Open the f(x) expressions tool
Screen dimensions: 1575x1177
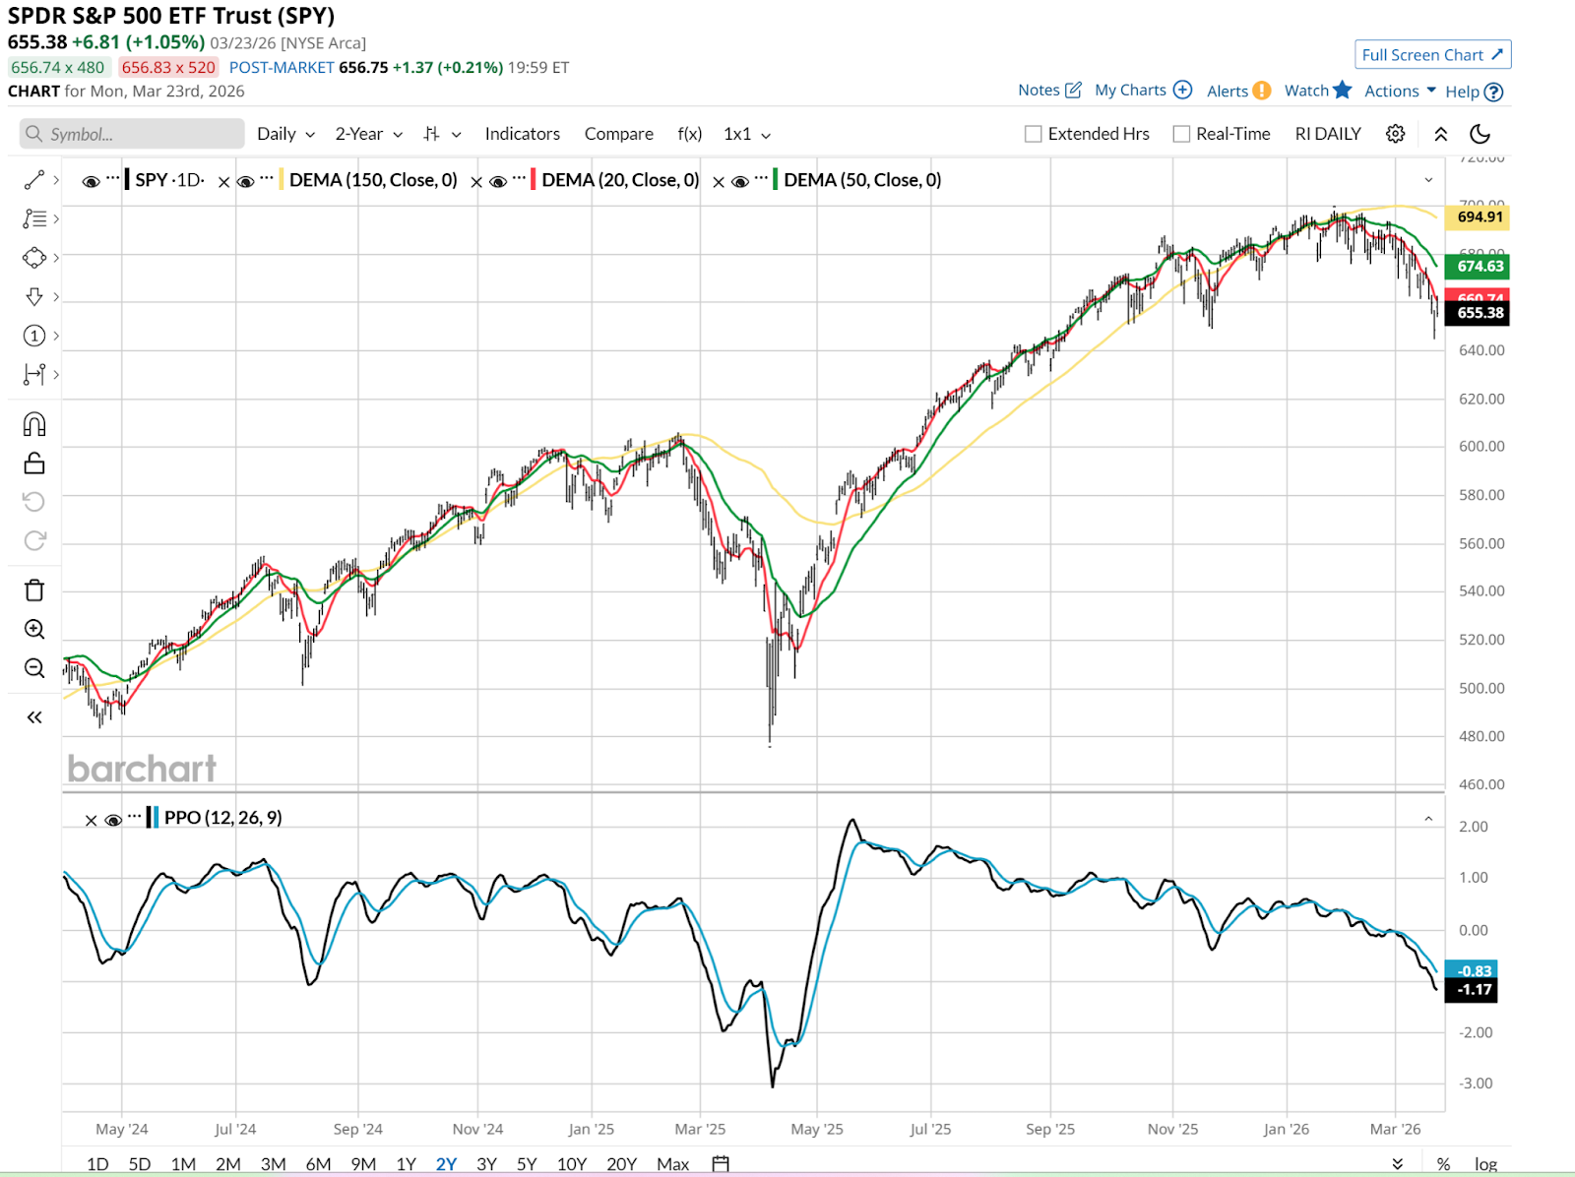pyautogui.click(x=689, y=134)
